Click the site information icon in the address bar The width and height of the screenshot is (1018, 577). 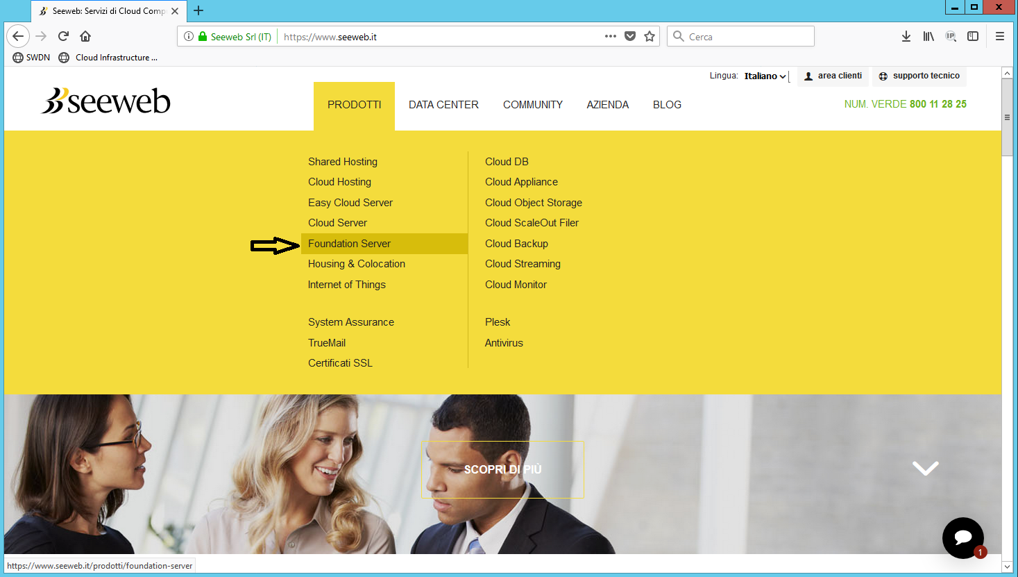tap(189, 36)
